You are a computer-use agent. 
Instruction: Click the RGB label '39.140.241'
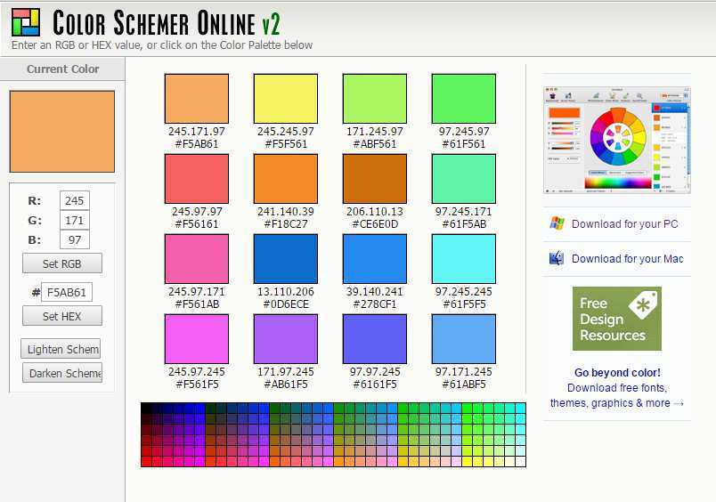pyautogui.click(x=375, y=292)
